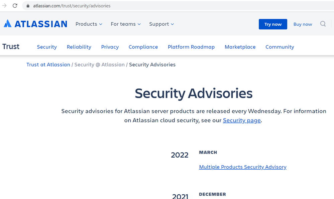The width and height of the screenshot is (334, 199).
Task: Reload the page with the refresh icon
Action: pyautogui.click(x=15, y=6)
